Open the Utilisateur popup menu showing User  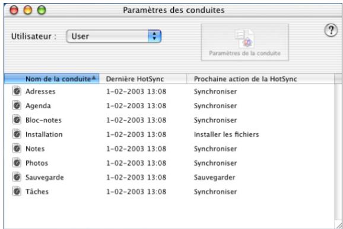pyautogui.click(x=114, y=36)
